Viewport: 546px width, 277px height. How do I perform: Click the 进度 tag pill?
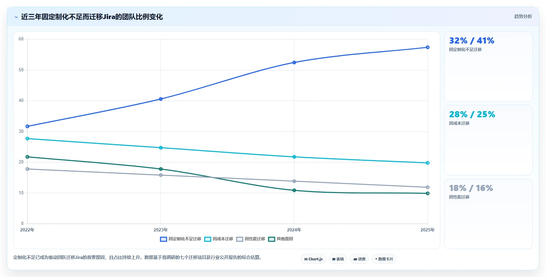[x=359, y=259]
